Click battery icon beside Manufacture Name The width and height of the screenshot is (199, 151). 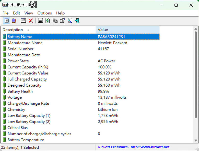pos(4,43)
